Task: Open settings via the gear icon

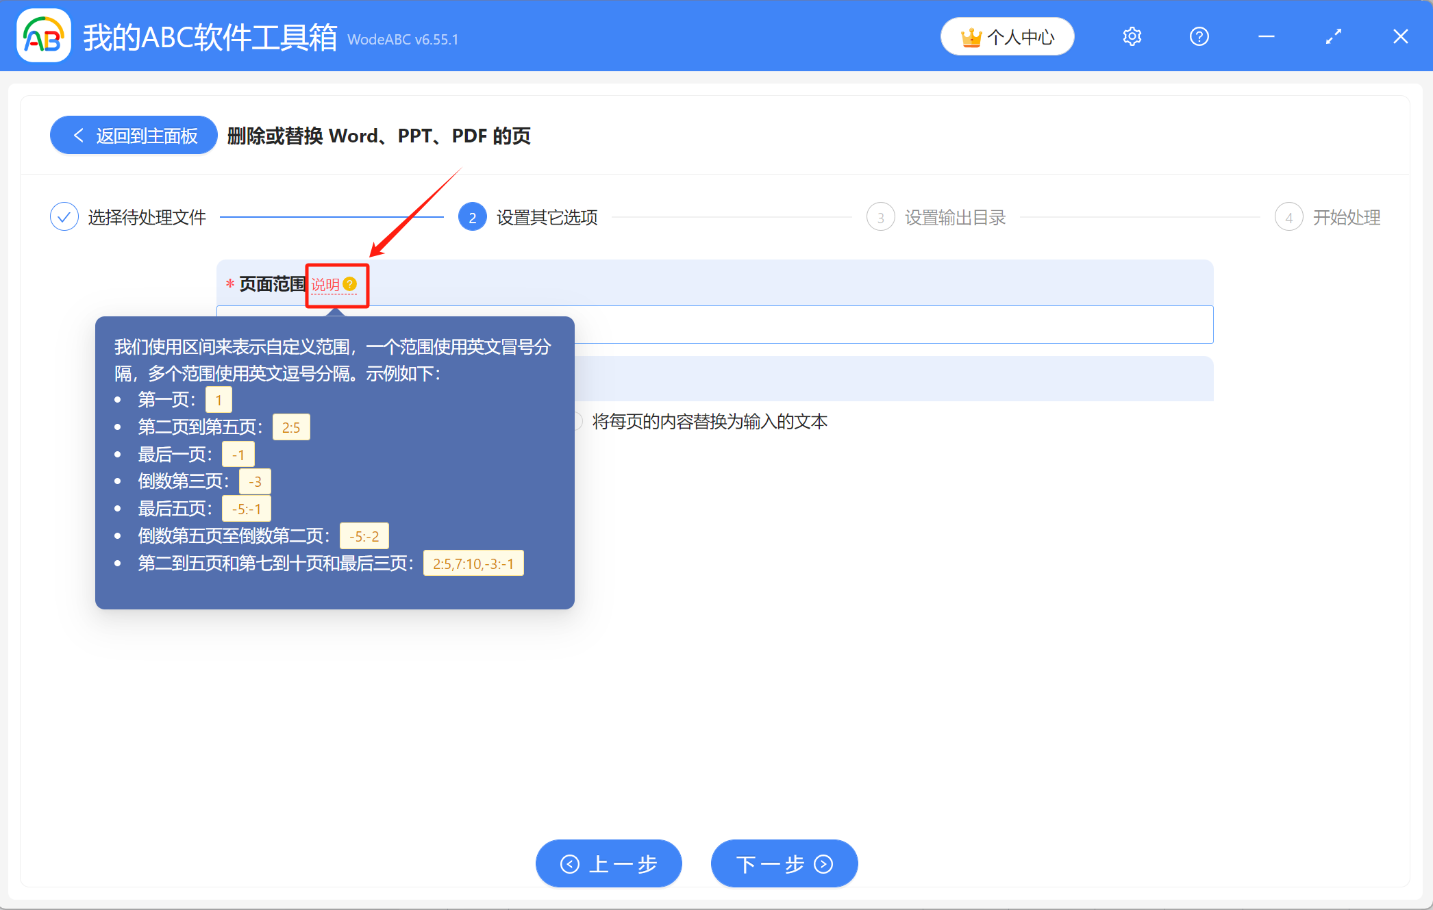Action: 1132,36
